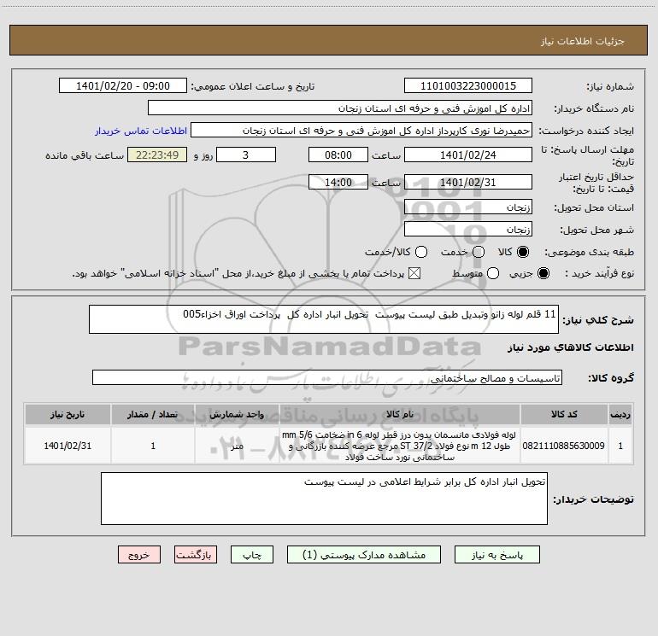Click the 'تاریخ نیاز' column header

[68, 414]
